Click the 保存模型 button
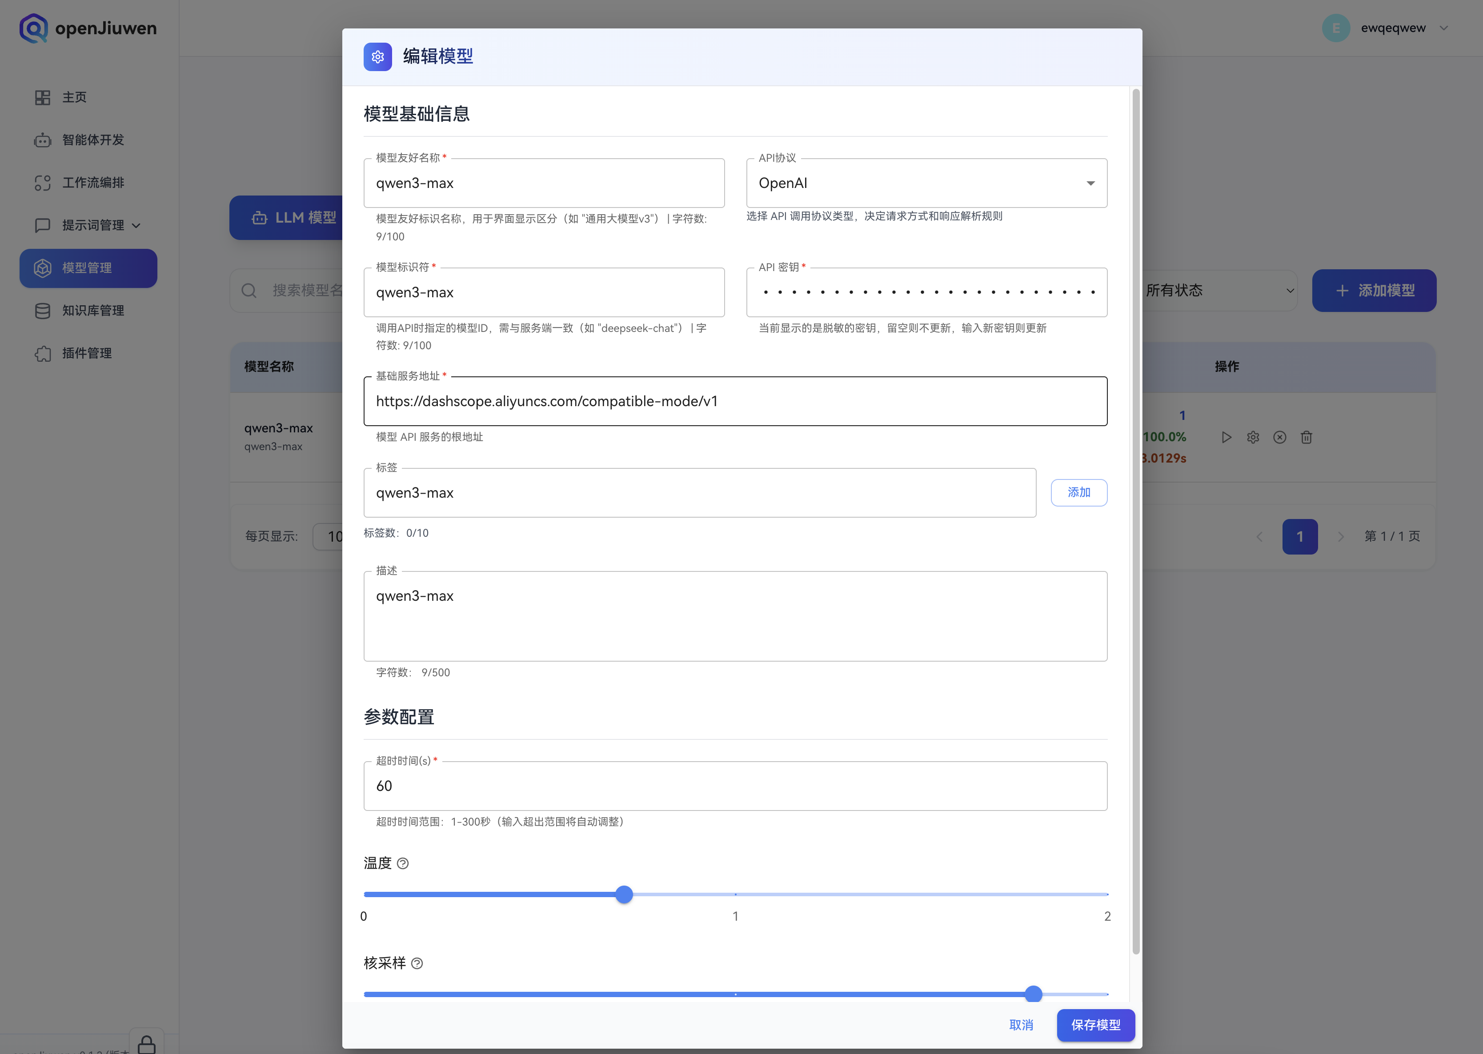Image resolution: width=1483 pixels, height=1054 pixels. click(x=1095, y=1025)
